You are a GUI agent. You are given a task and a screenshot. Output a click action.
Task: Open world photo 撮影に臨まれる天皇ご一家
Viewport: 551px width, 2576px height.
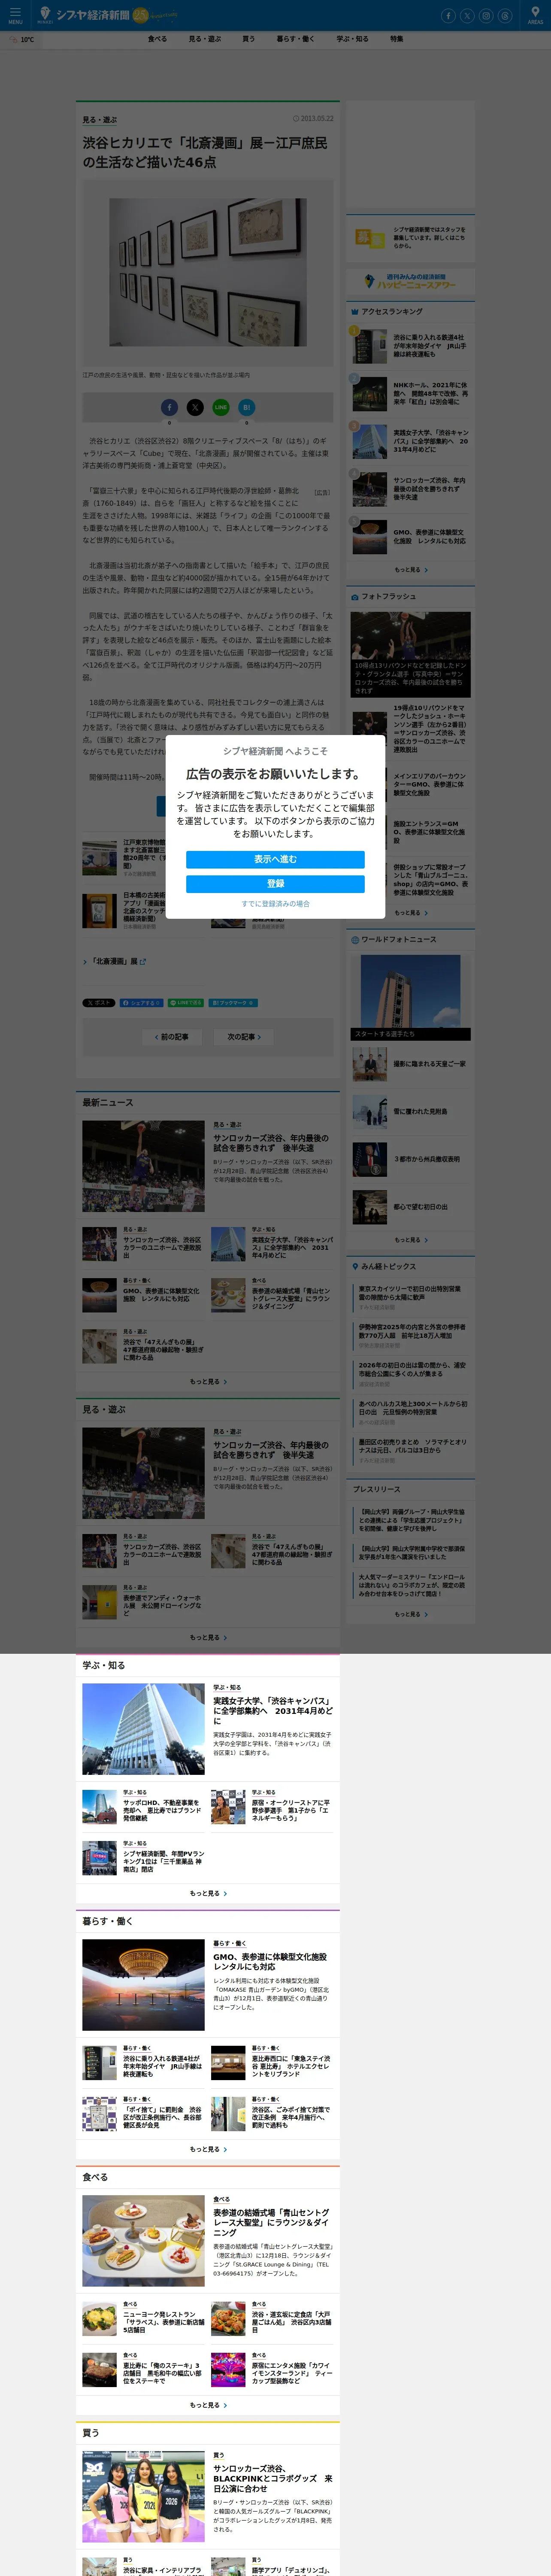[x=429, y=1064]
